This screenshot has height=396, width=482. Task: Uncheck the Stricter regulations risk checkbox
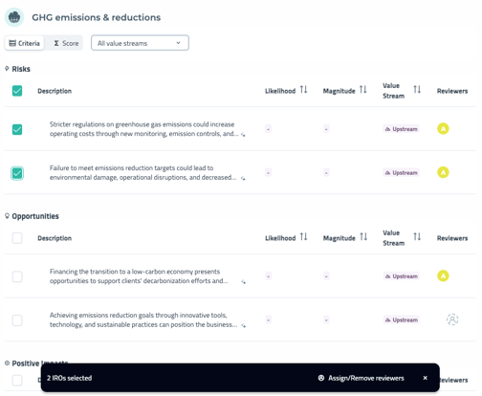17,129
